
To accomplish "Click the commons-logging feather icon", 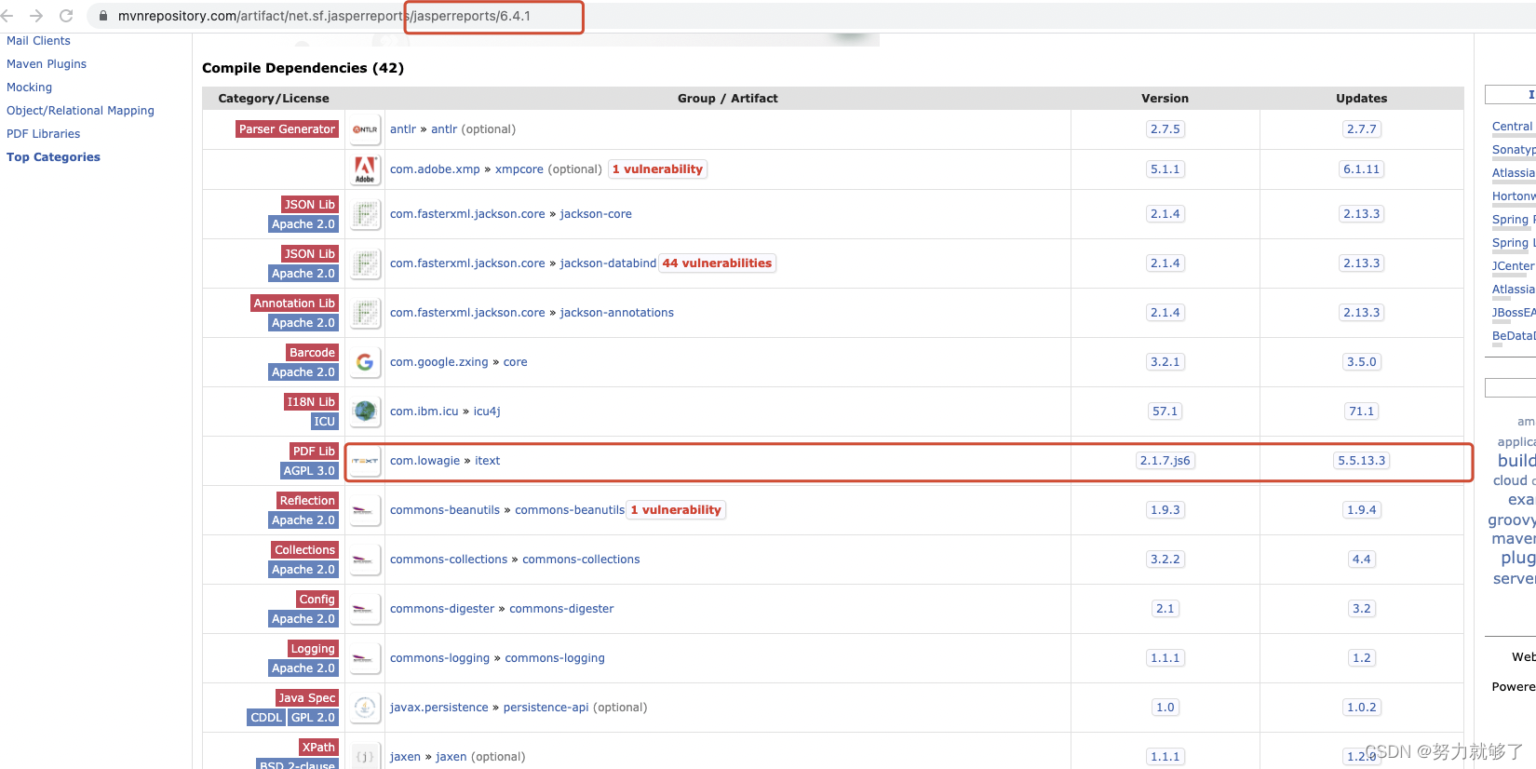I will pyautogui.click(x=365, y=658).
